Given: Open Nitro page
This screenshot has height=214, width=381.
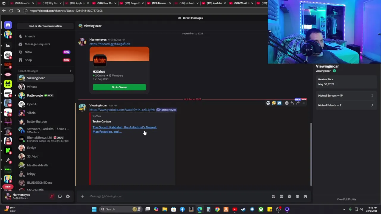Looking at the screenshot, I should [45, 52].
